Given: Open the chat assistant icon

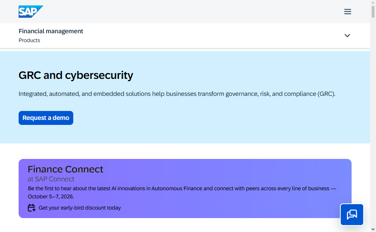Looking at the screenshot, I should (x=352, y=215).
